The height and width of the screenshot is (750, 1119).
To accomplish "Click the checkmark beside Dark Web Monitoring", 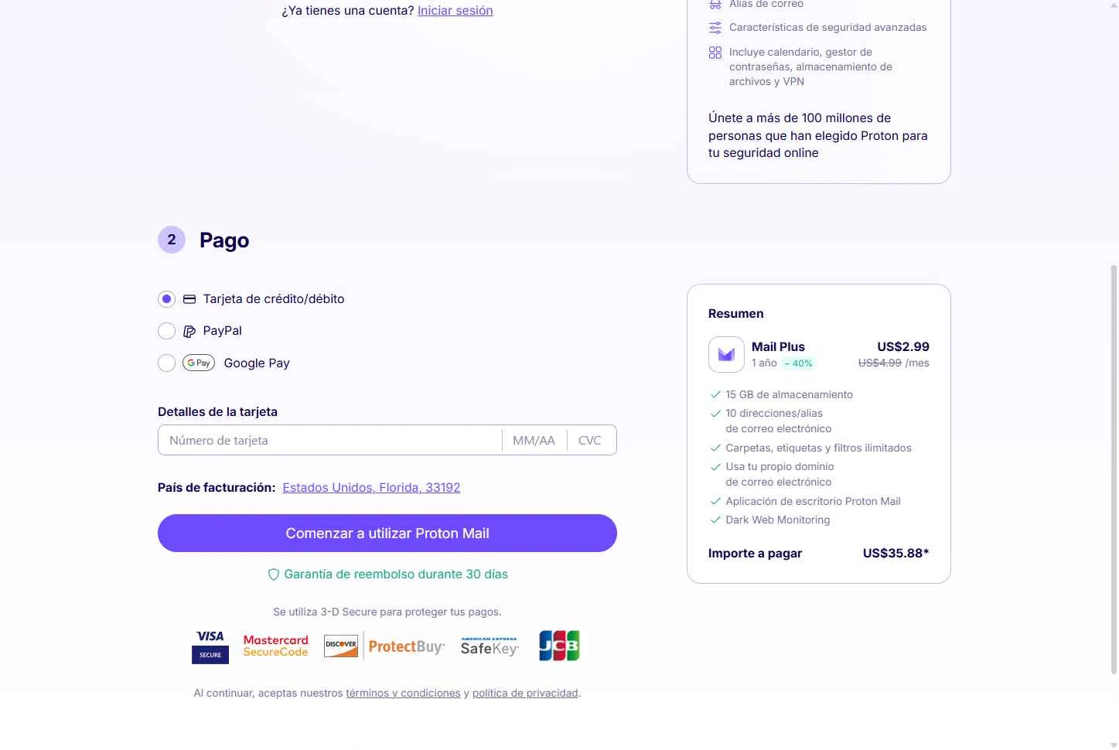I will (x=715, y=520).
